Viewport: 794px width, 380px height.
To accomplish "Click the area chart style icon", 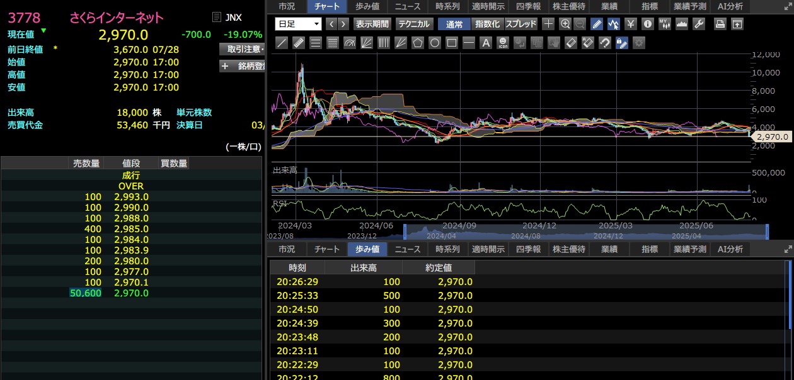I will point(681,24).
